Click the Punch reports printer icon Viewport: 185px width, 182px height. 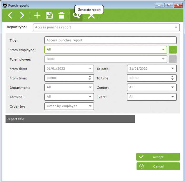[5, 5]
